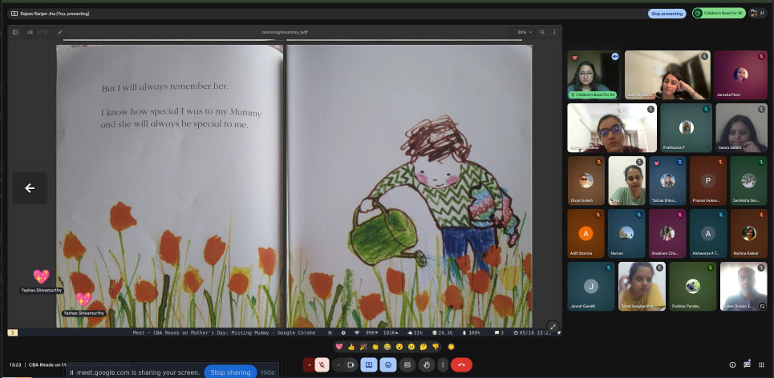Image resolution: width=774 pixels, height=378 pixels.
Task: Expand video settings arrow next to camera
Action: [x=338, y=364]
